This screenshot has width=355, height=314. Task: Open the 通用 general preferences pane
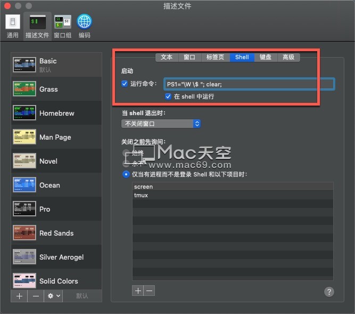point(13,26)
